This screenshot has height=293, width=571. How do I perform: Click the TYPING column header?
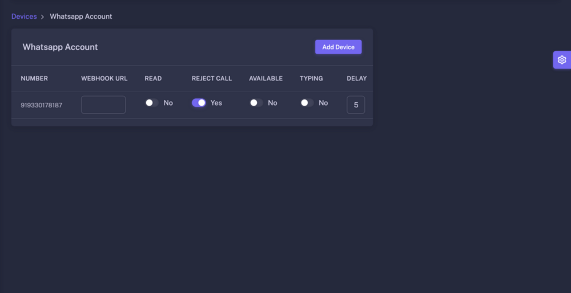pos(311,78)
